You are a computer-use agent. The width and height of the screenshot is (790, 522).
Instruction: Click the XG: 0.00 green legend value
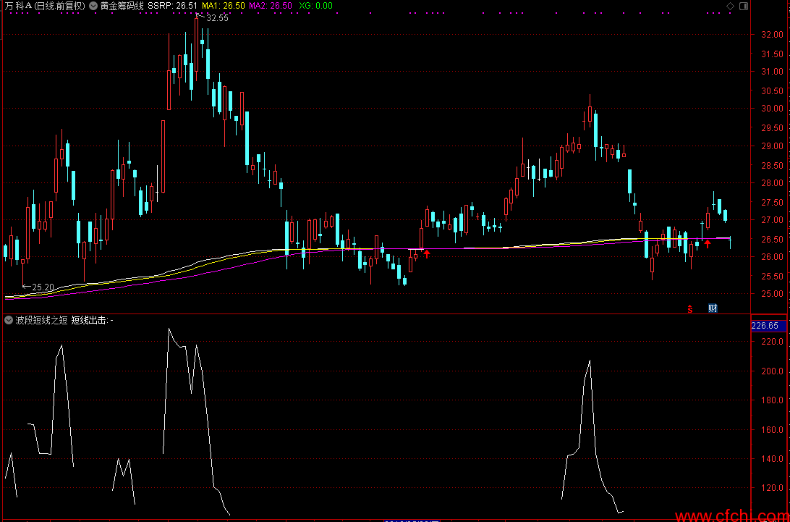click(x=315, y=6)
